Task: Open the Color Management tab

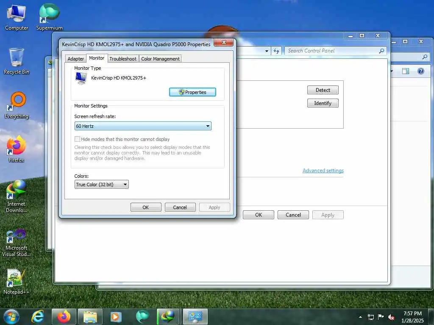Action: pyautogui.click(x=160, y=58)
